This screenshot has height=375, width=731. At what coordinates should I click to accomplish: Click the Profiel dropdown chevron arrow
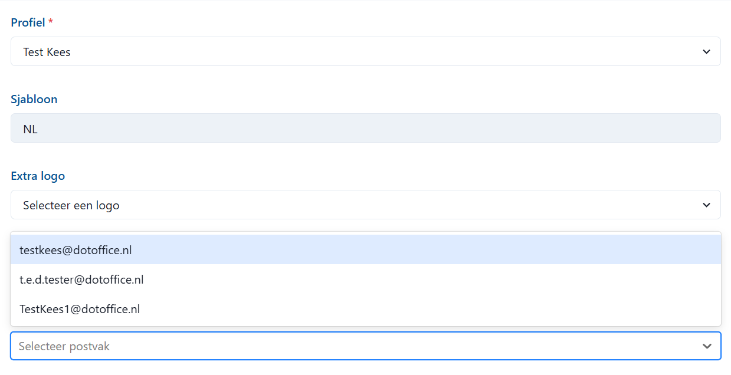706,52
